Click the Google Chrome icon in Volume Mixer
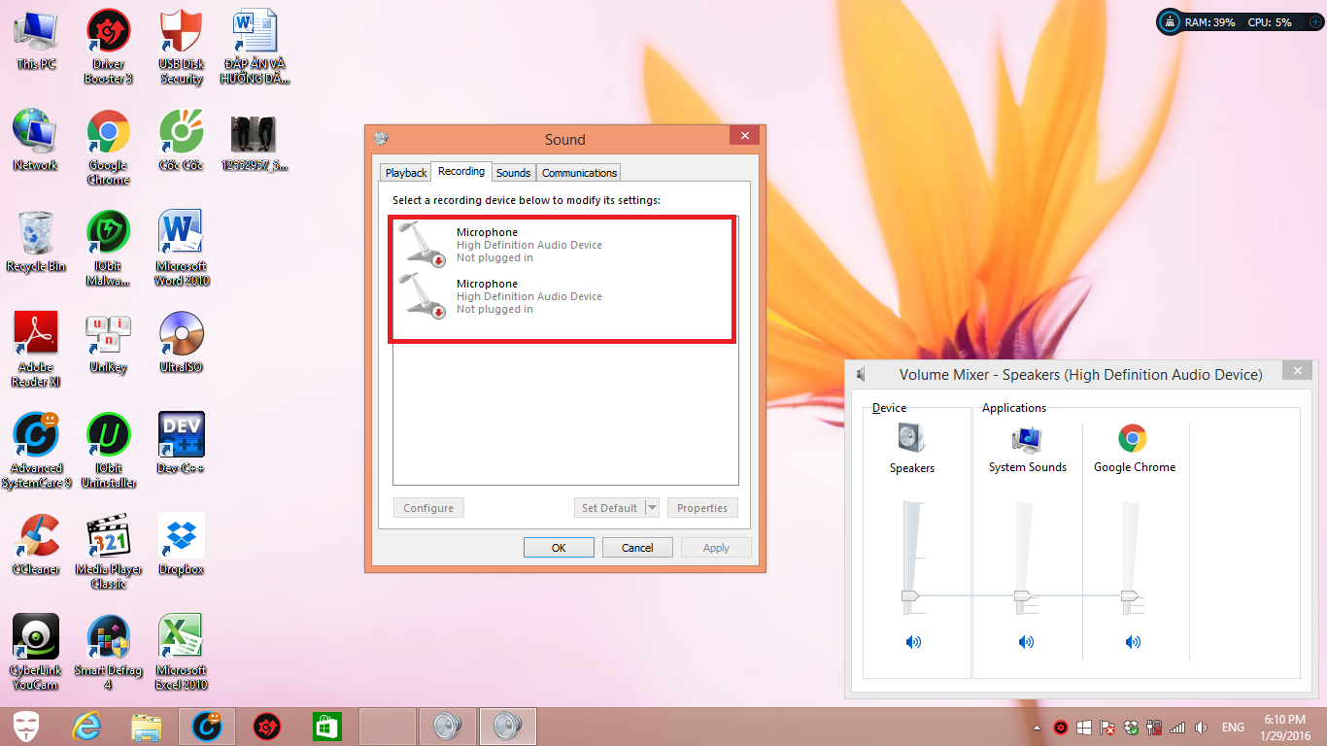The width and height of the screenshot is (1327, 746). point(1133,439)
